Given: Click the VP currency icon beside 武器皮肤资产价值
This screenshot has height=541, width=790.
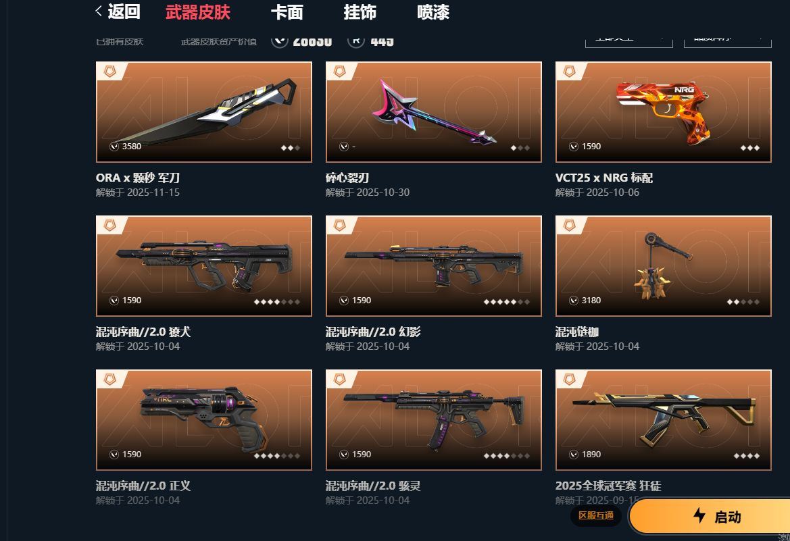Looking at the screenshot, I should pos(280,41).
